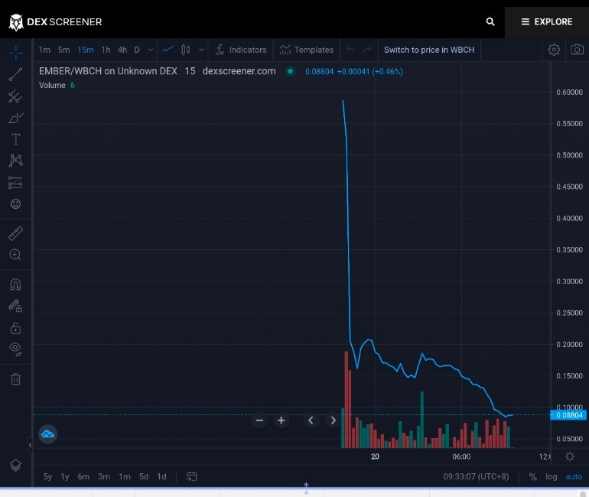This screenshot has width=589, height=497.
Task: Expand the interval dropdown arrow
Action: (x=150, y=50)
